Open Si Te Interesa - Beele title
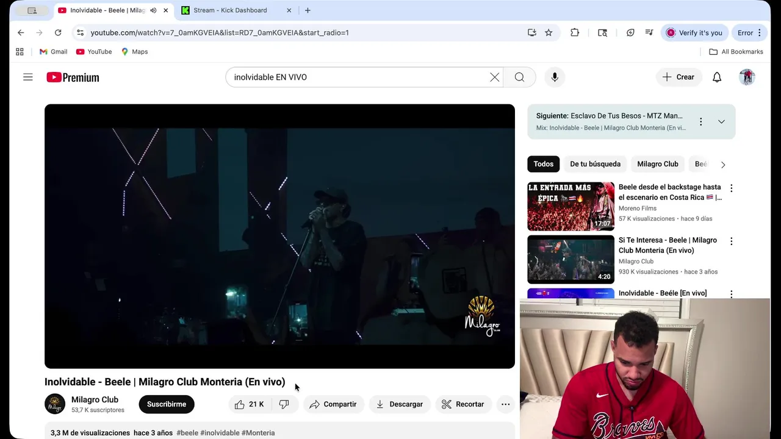 668,245
